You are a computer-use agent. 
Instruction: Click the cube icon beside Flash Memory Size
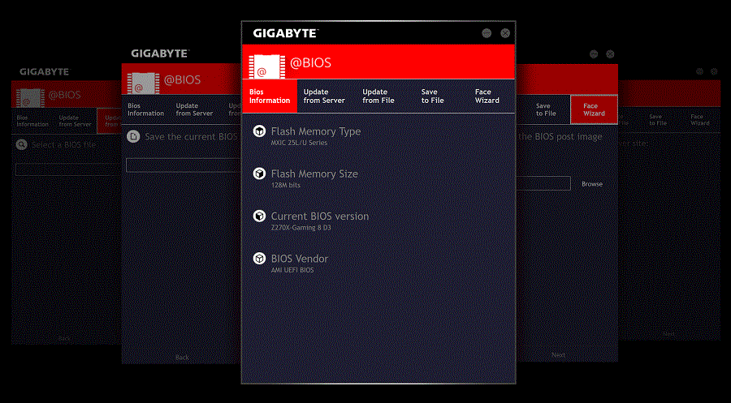point(259,174)
